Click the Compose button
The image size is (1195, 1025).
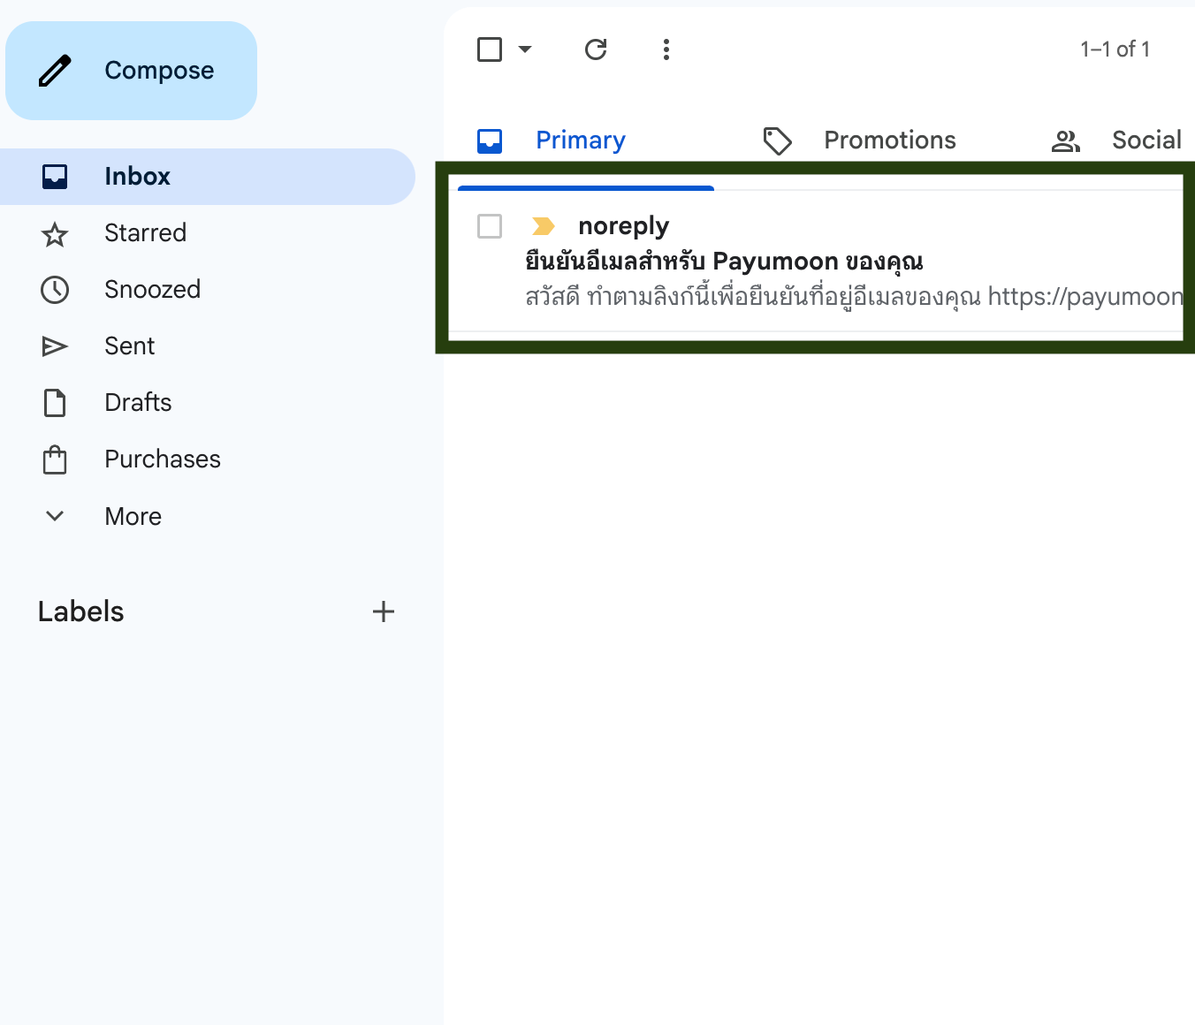(x=131, y=71)
